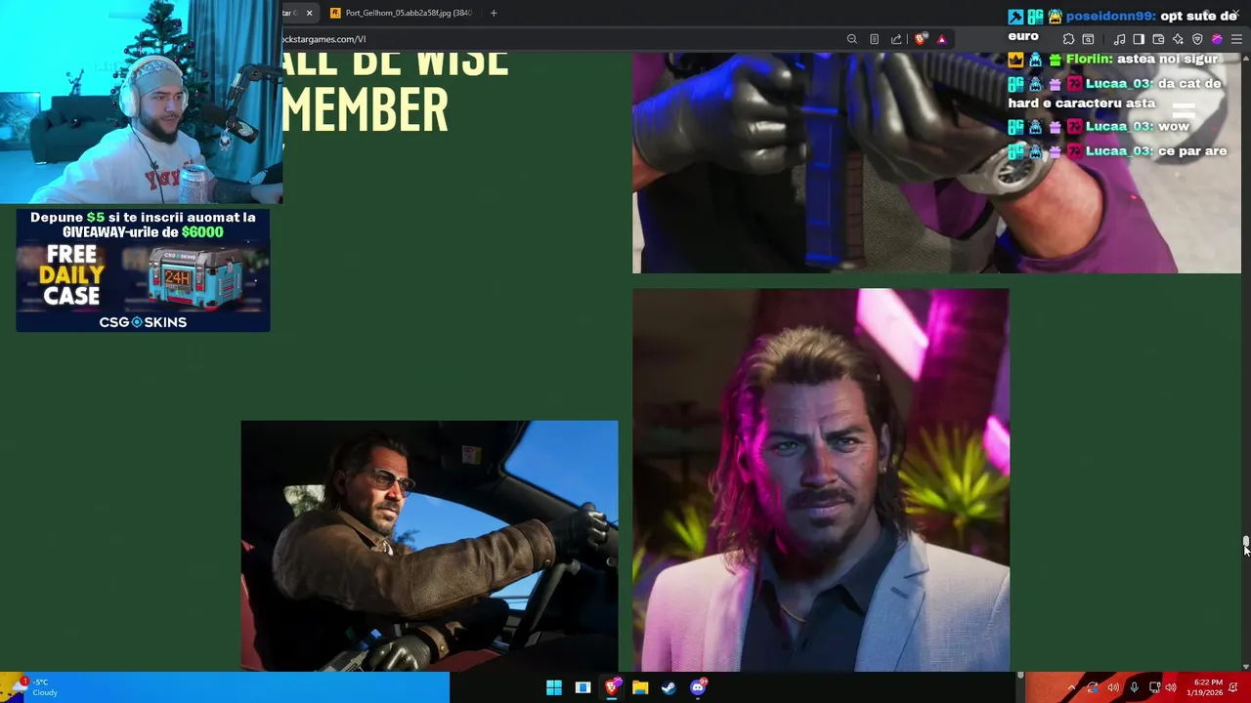Click the profile avatar icon in toolbar

point(1217,39)
